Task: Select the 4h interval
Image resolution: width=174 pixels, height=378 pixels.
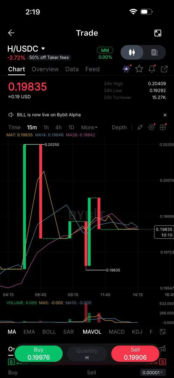Action: [x=58, y=128]
